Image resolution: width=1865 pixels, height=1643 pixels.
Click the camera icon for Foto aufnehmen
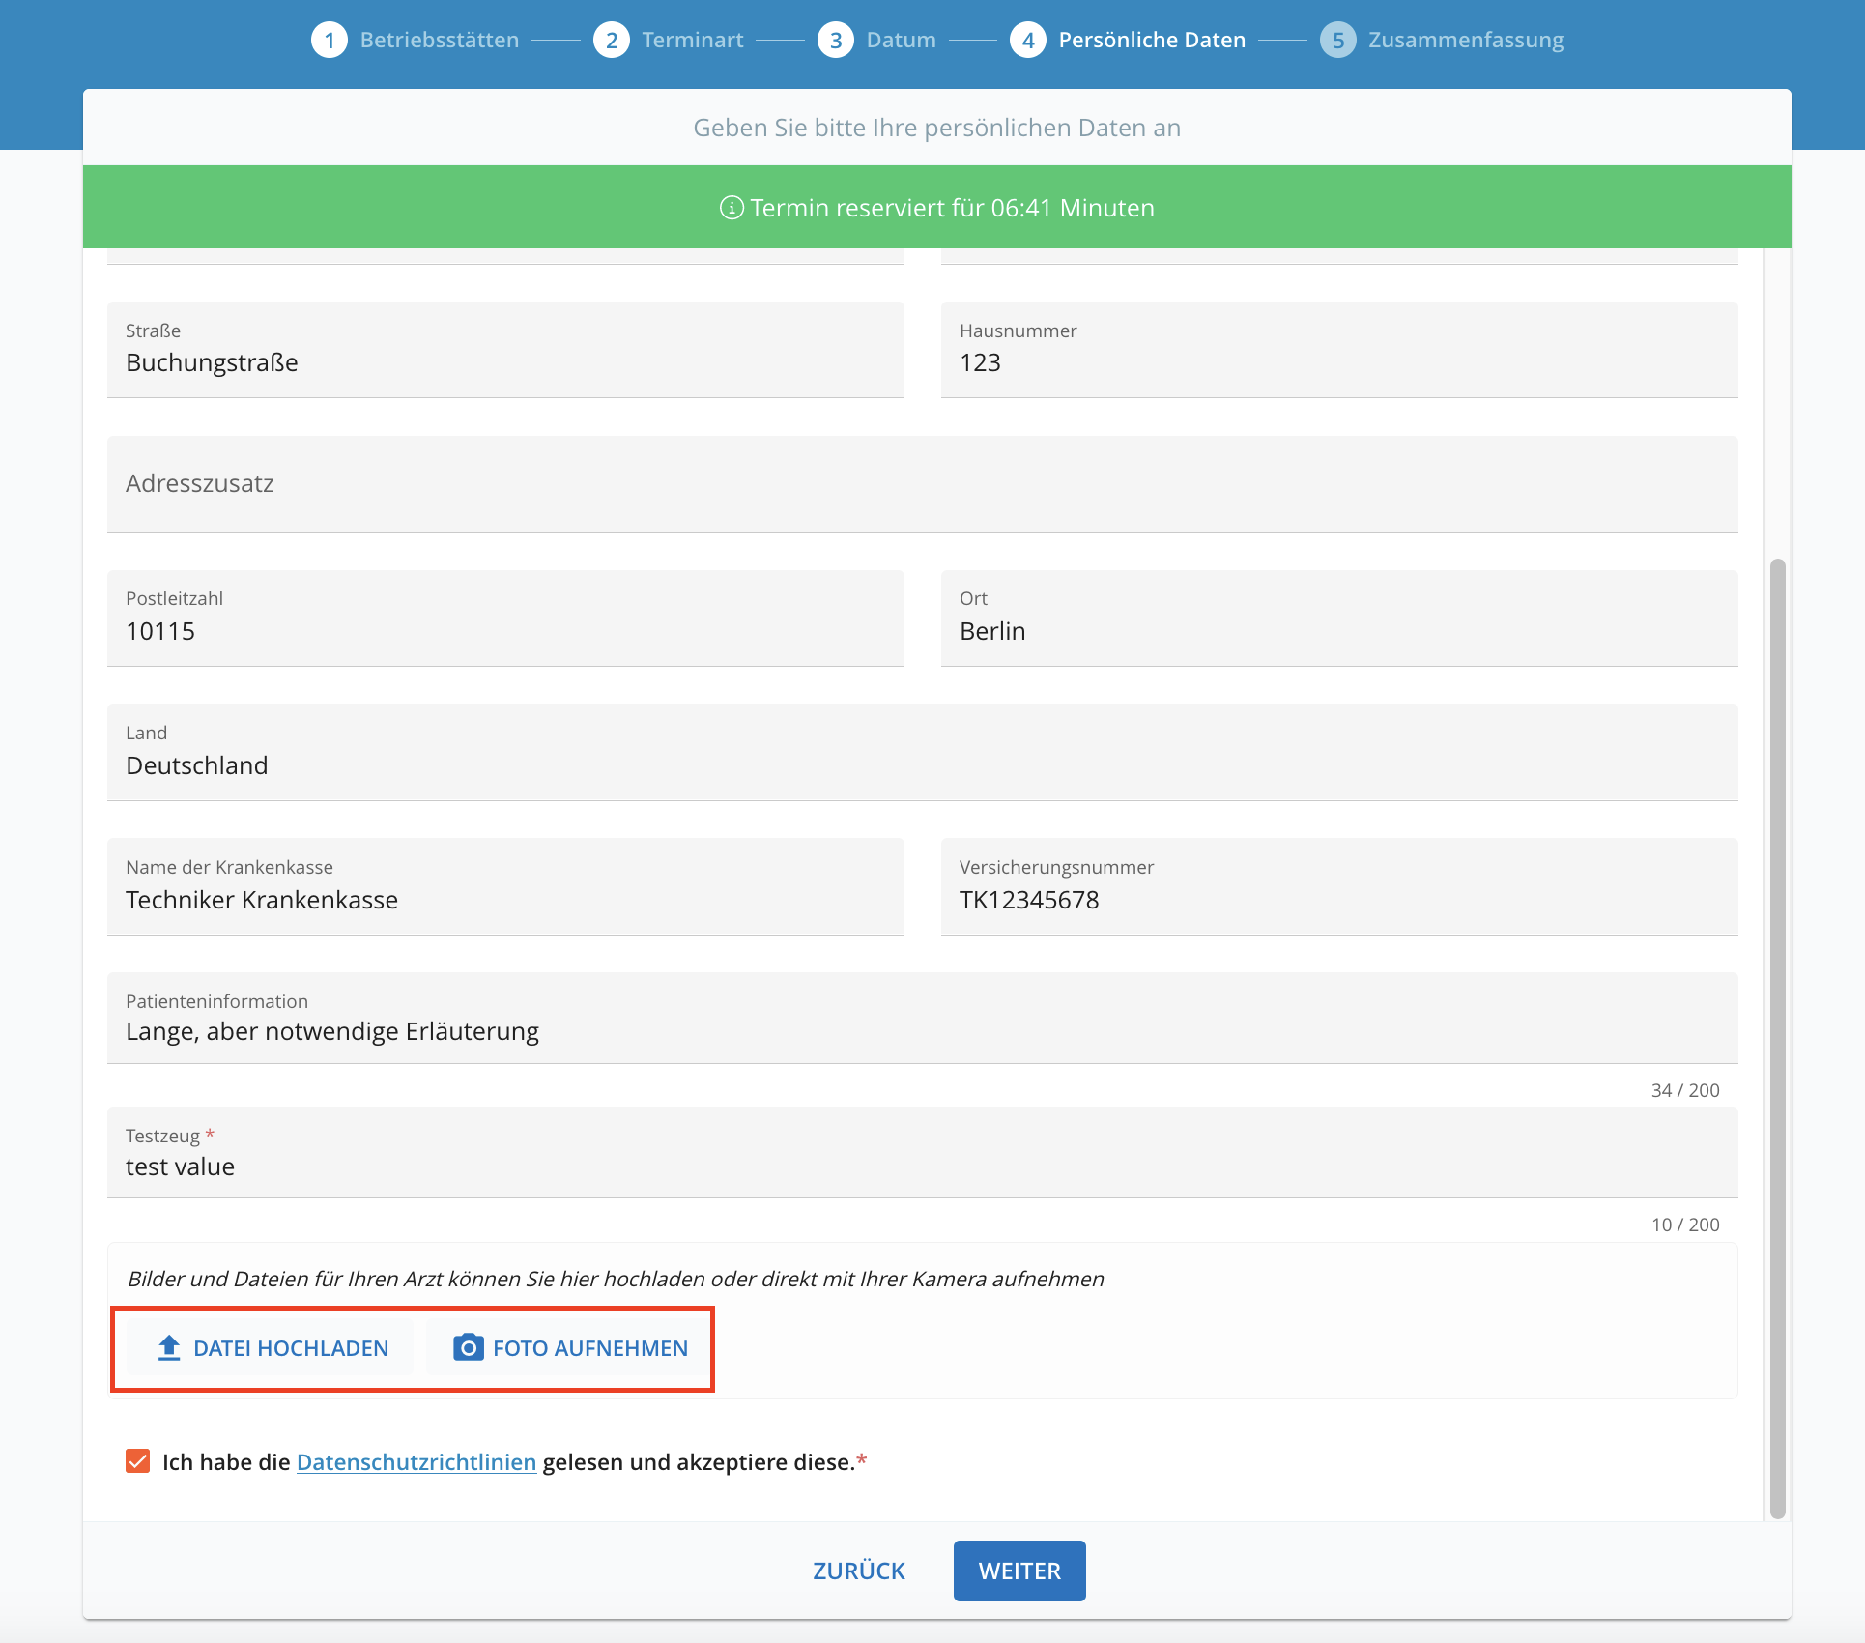point(469,1347)
